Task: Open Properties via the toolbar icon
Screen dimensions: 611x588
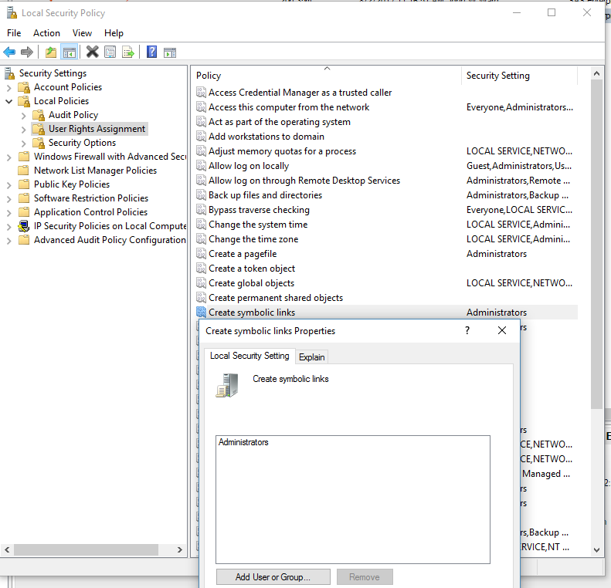Action: [110, 52]
